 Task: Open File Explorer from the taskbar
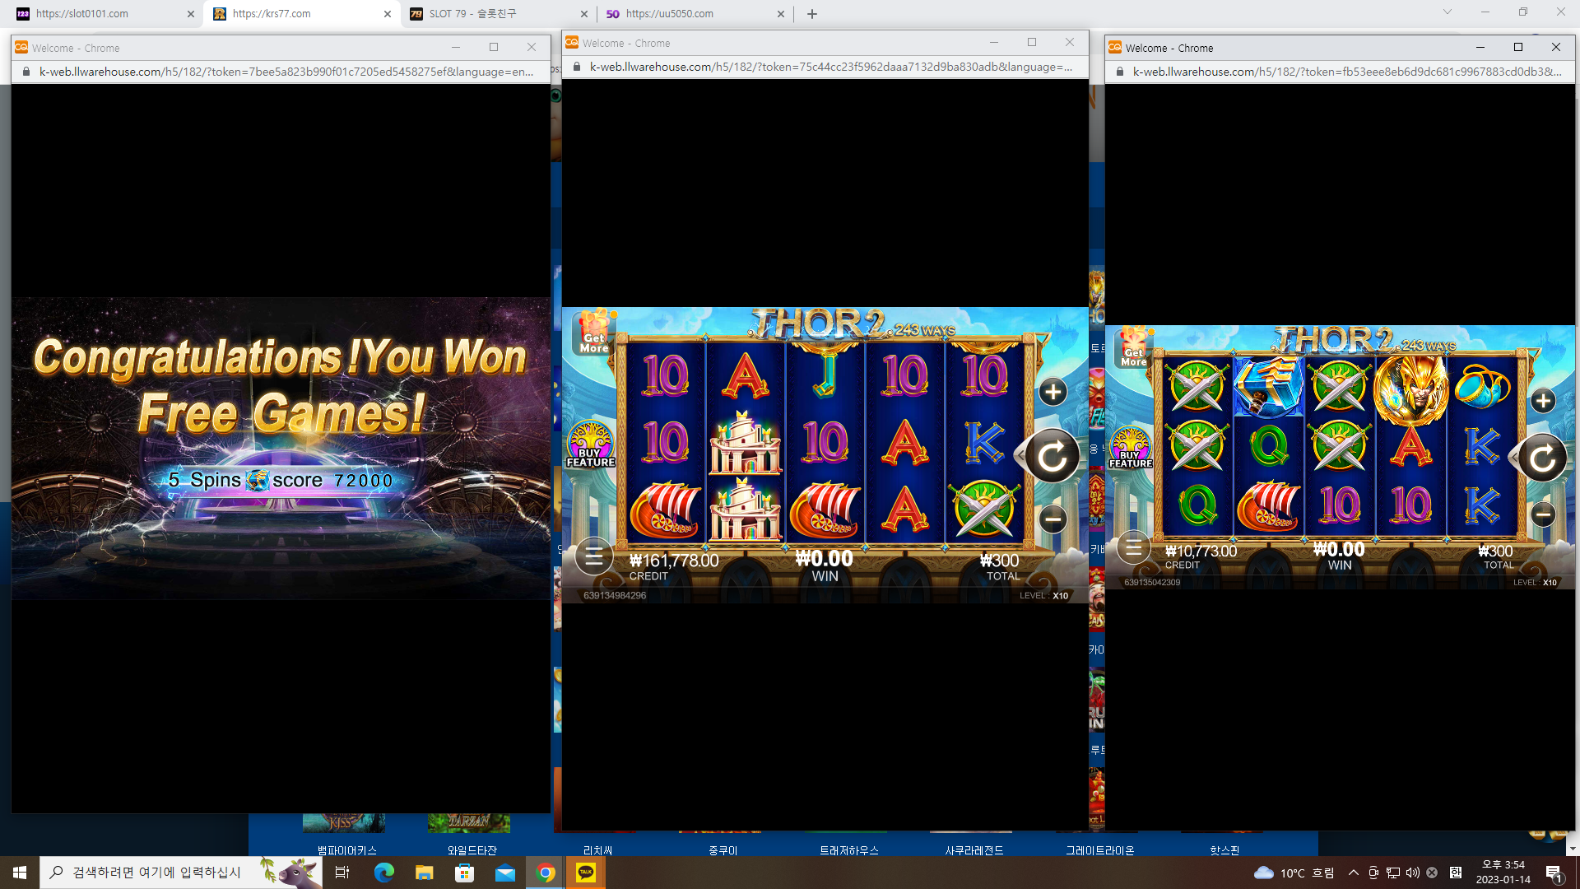coord(424,873)
